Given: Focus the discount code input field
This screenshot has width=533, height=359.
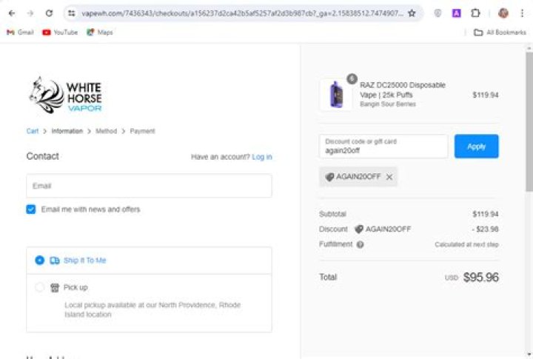Looking at the screenshot, I should [x=383, y=147].
